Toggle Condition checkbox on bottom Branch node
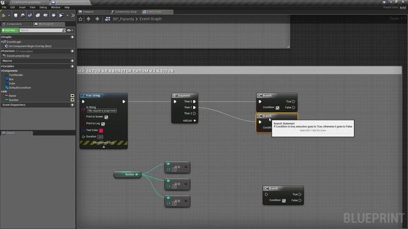This screenshot has height=229, width=408. pos(284,201)
